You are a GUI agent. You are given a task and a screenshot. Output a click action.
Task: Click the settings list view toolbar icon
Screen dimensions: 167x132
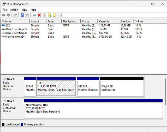[60, 15]
